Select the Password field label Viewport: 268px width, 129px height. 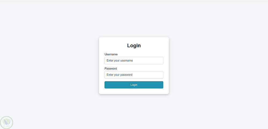coord(111,69)
